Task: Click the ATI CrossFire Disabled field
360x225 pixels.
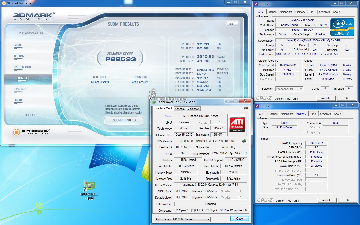Action: [210, 204]
